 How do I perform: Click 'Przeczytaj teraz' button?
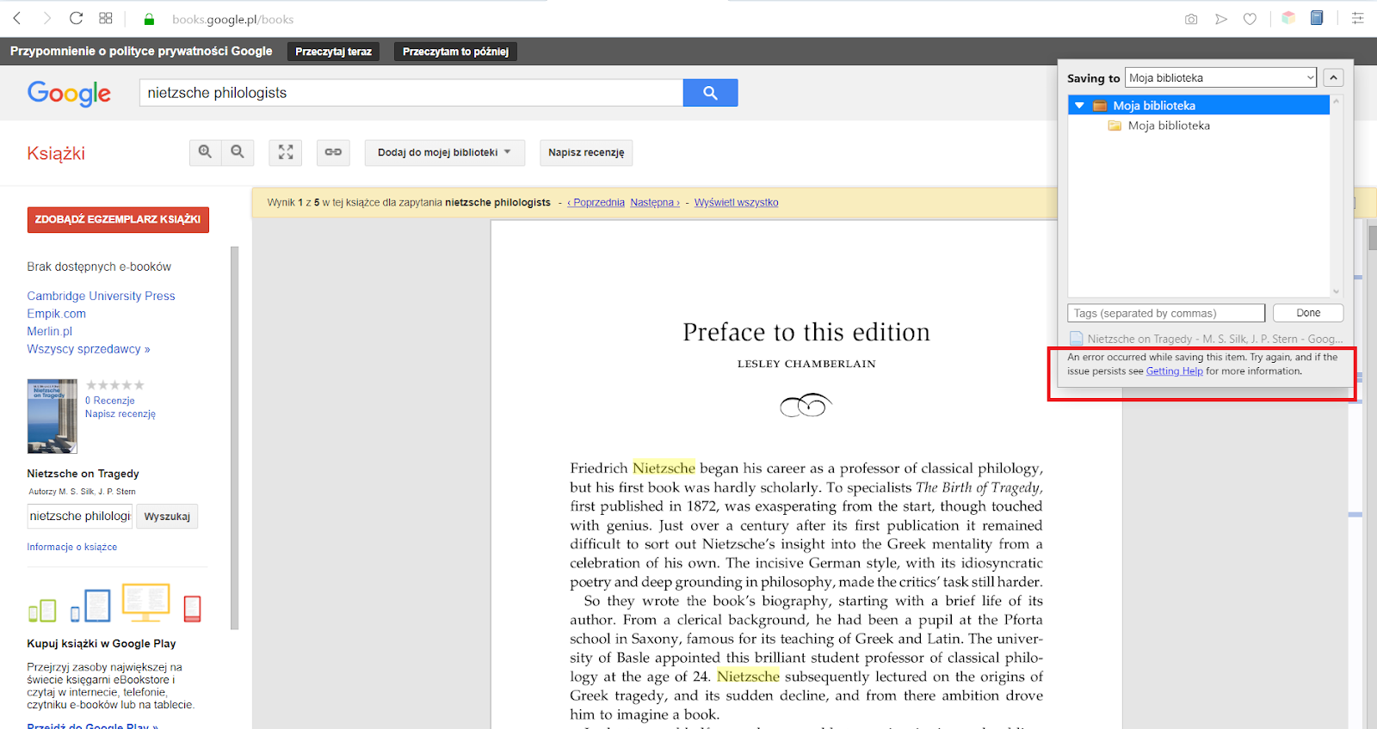[x=334, y=52]
